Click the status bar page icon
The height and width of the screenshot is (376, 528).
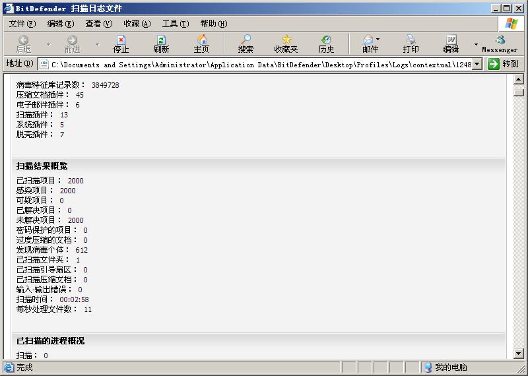[9, 367]
